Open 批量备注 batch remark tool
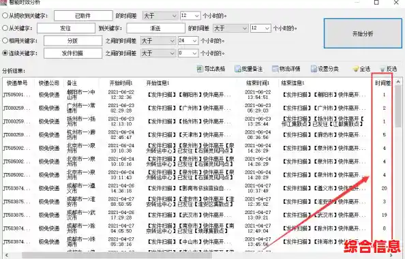The image size is (405, 259). pyautogui.click(x=248, y=69)
